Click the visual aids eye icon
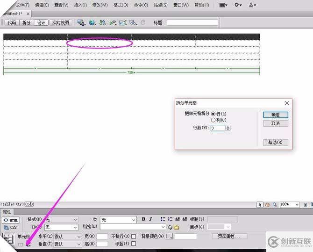The width and height of the screenshot is (313, 252). [x=133, y=22]
